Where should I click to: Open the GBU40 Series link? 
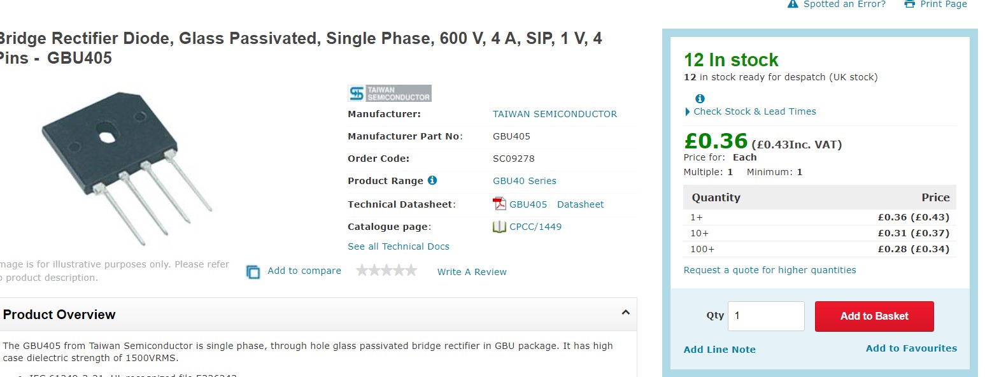525,181
